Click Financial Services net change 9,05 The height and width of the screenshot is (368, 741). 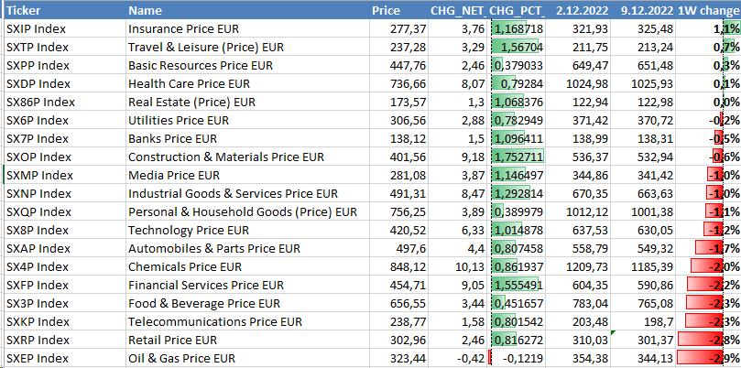pos(457,285)
